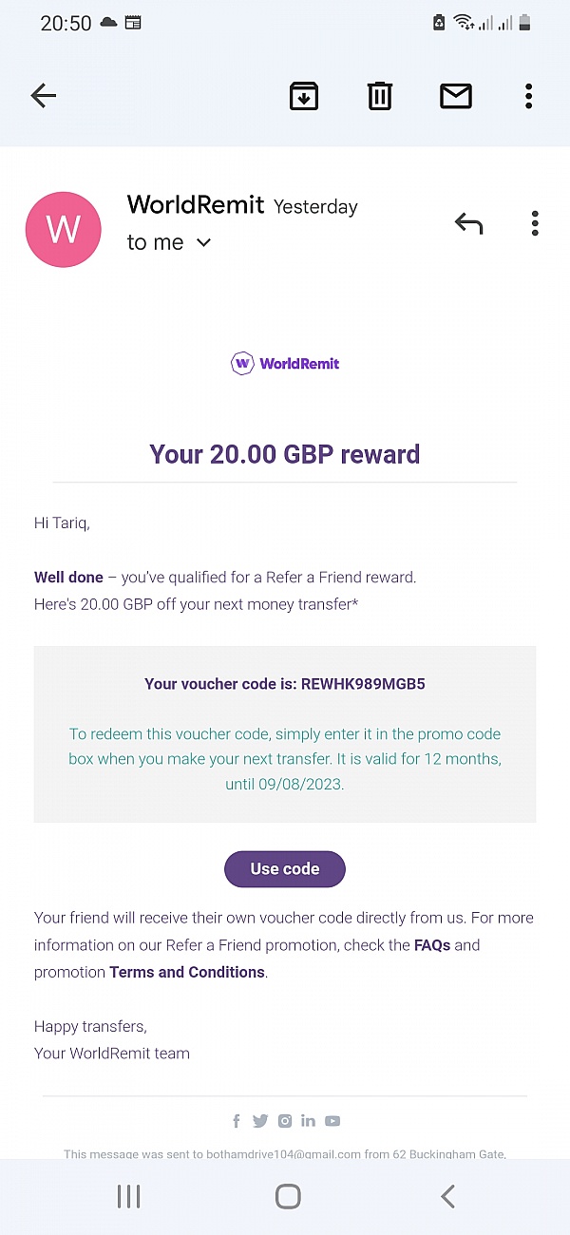Open recent apps from the navigation bar

(x=128, y=1196)
